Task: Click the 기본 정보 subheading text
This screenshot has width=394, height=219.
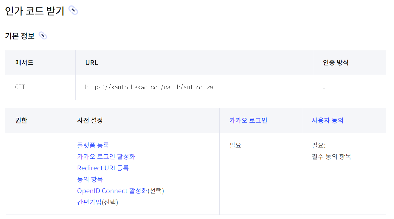Action: (20, 36)
